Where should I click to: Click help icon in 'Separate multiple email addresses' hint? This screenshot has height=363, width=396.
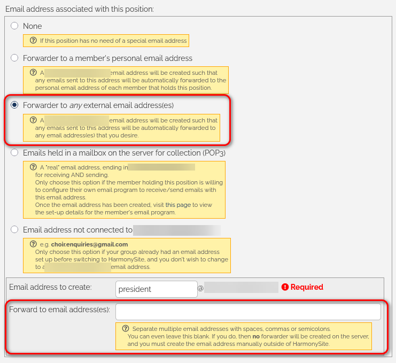[x=126, y=328]
